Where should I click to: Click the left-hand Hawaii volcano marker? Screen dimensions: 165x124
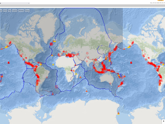[9, 63]
